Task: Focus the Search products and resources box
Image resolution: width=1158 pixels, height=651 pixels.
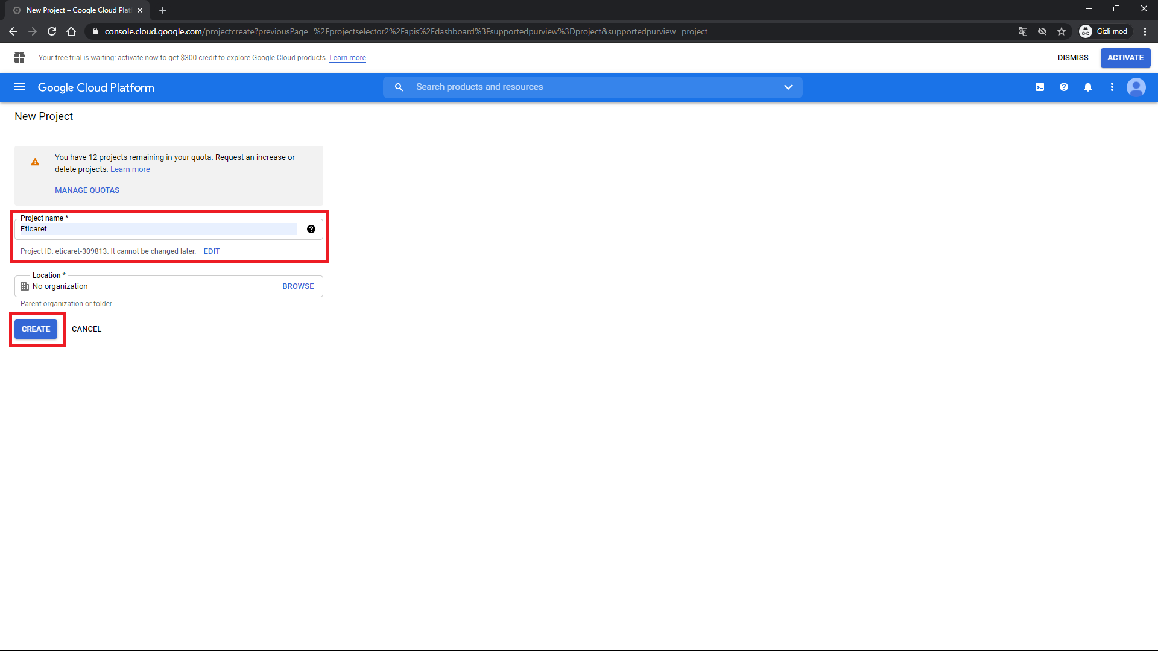Action: [592, 87]
